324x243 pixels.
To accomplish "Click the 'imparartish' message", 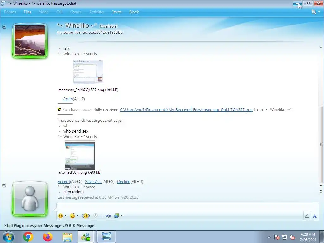I will click(73, 192).
